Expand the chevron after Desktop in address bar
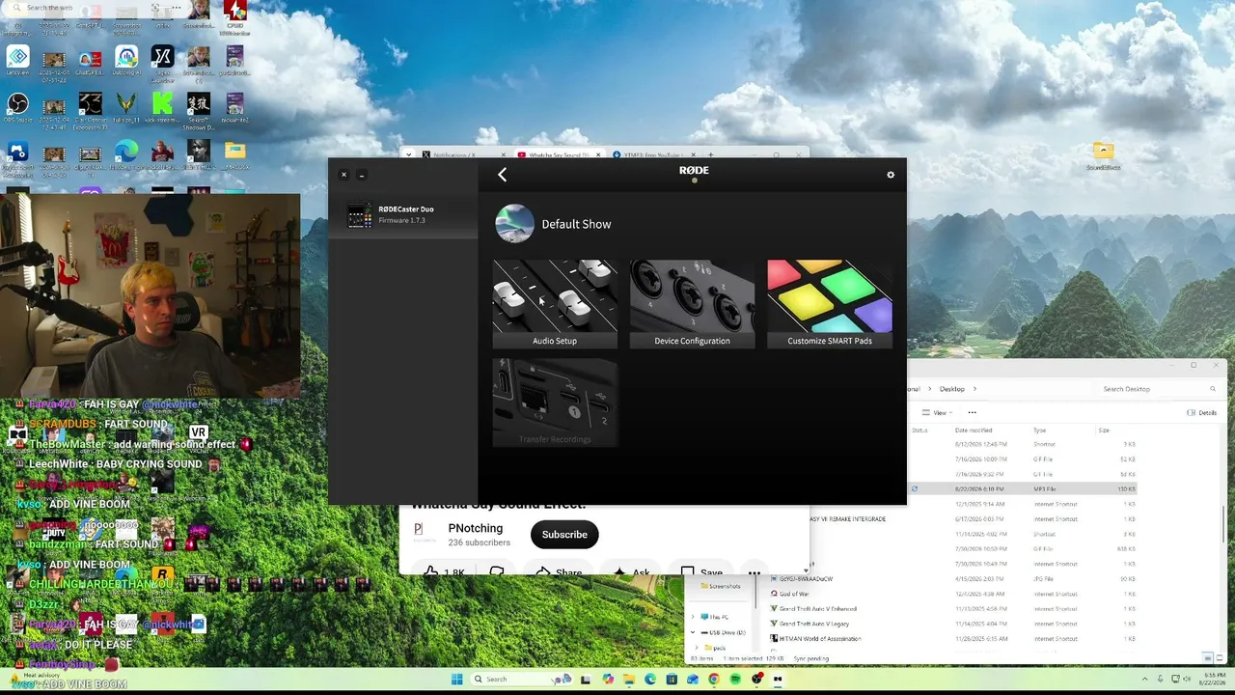The height and width of the screenshot is (695, 1235). pyautogui.click(x=973, y=389)
